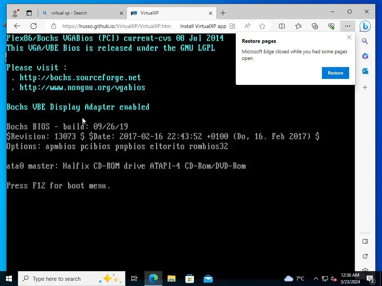Toggle the sidebar panel layout icon
The image size is (382, 286).
pyautogui.click(x=365, y=241)
